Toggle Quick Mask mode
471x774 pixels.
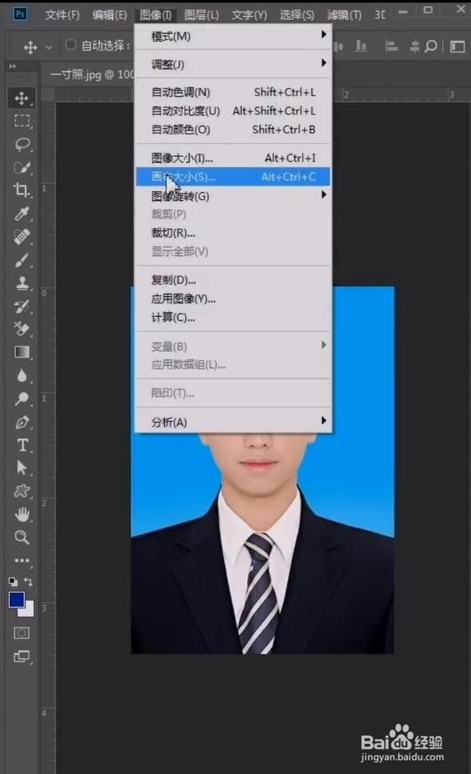point(22,633)
